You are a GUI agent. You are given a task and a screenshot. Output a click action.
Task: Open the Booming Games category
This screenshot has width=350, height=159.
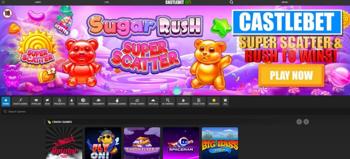tap(117, 102)
